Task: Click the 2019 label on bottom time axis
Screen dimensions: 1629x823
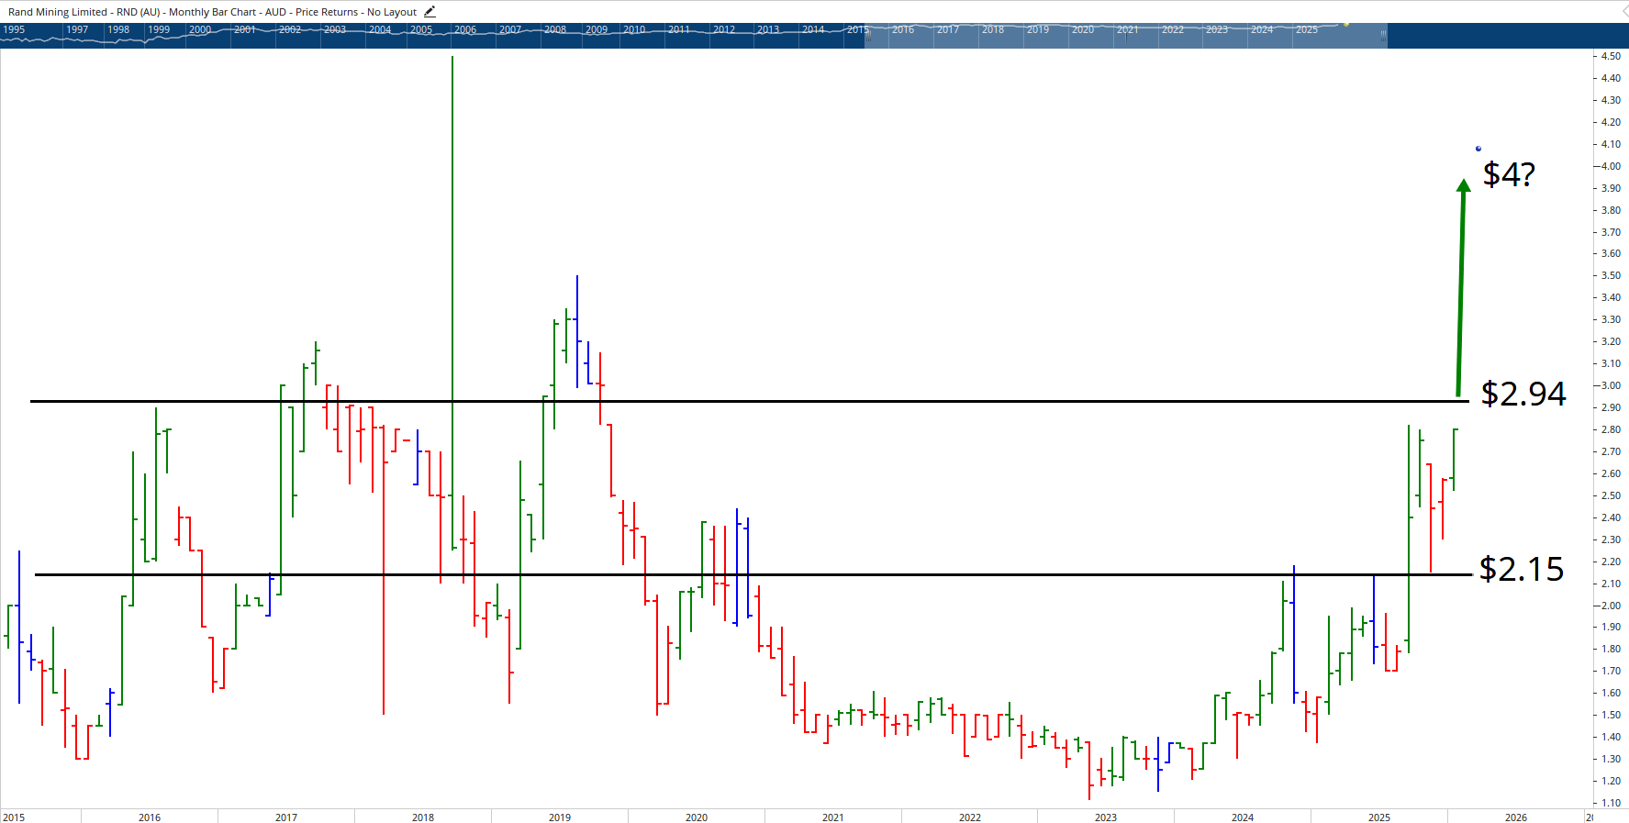Action: [x=560, y=817]
